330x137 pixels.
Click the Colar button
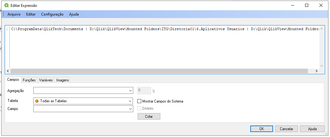pyautogui.click(x=149, y=116)
